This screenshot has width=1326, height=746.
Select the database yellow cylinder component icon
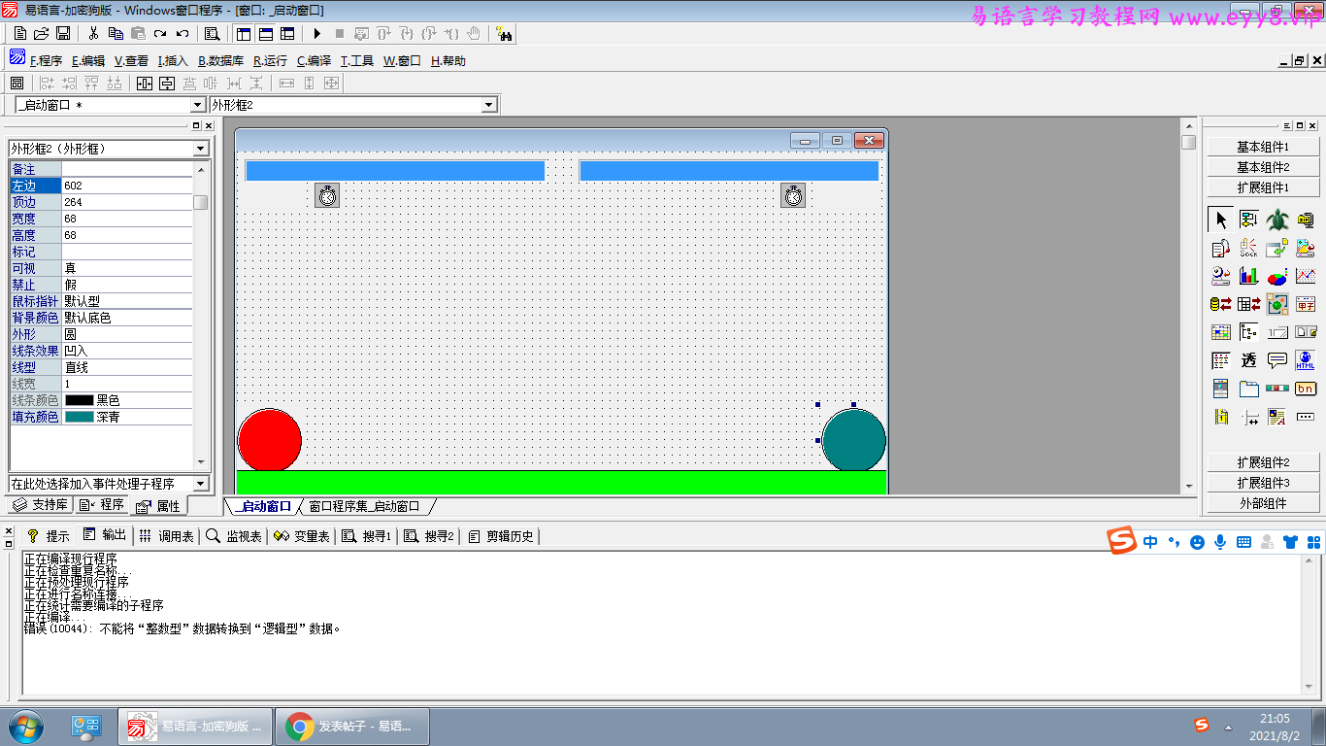tap(1220, 305)
